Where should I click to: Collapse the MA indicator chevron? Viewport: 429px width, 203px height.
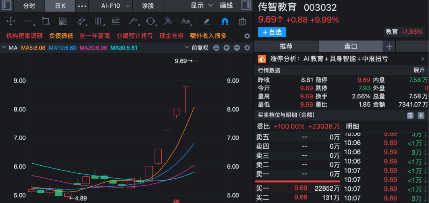pos(4,48)
